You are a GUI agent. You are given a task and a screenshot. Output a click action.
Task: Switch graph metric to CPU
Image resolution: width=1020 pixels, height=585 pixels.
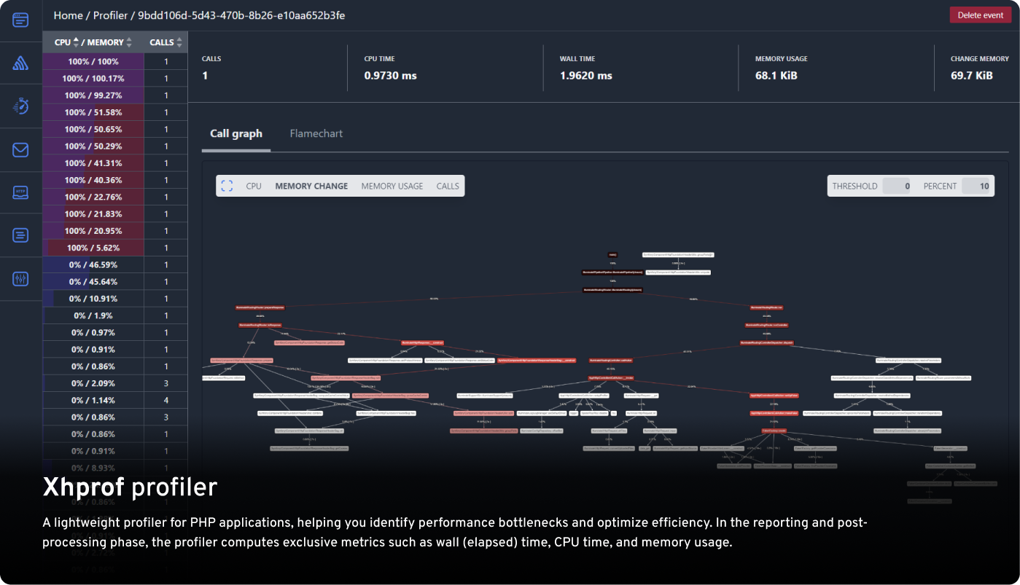pos(253,186)
